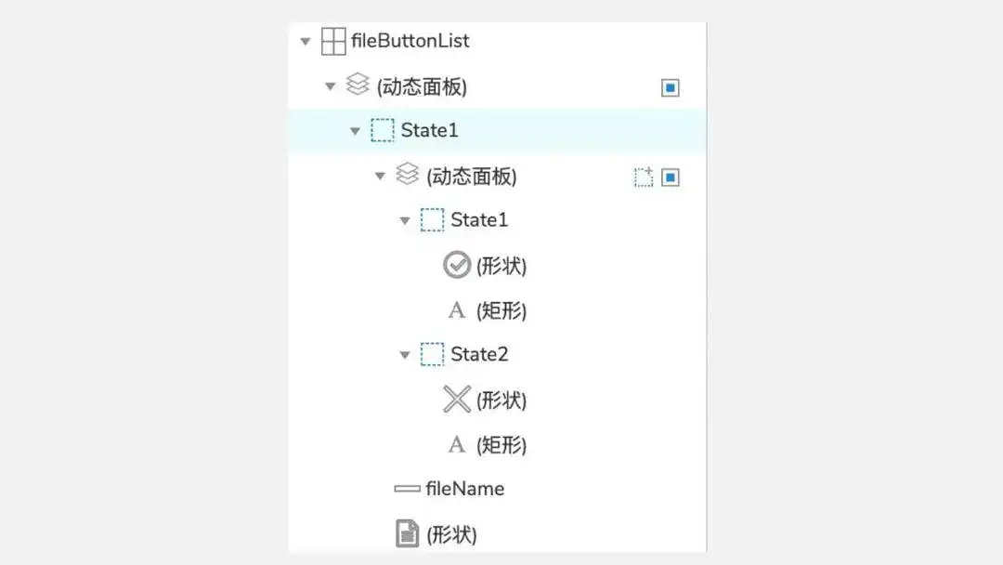Image resolution: width=1003 pixels, height=565 pixels.
Task: Click the fileName text field icon
Action: pos(407,488)
